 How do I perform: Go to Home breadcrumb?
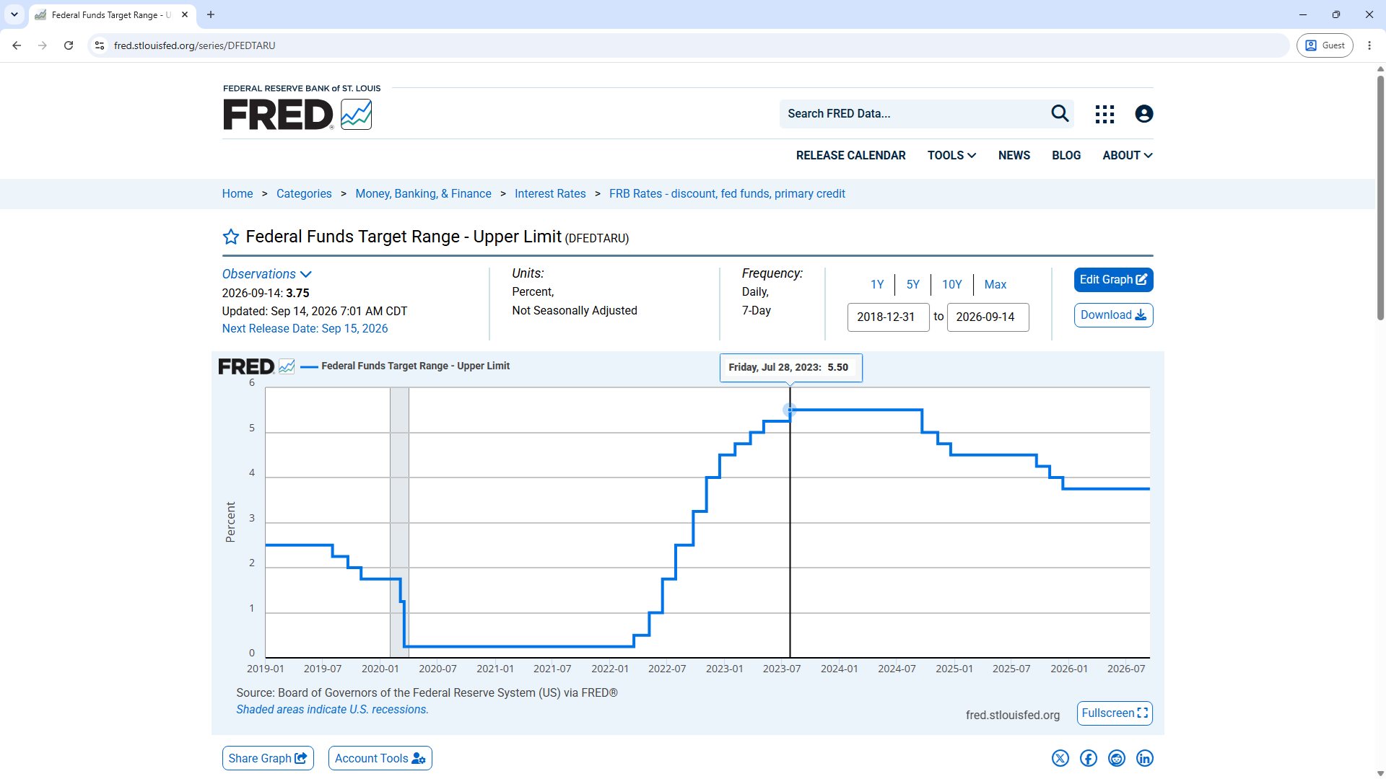tap(237, 194)
